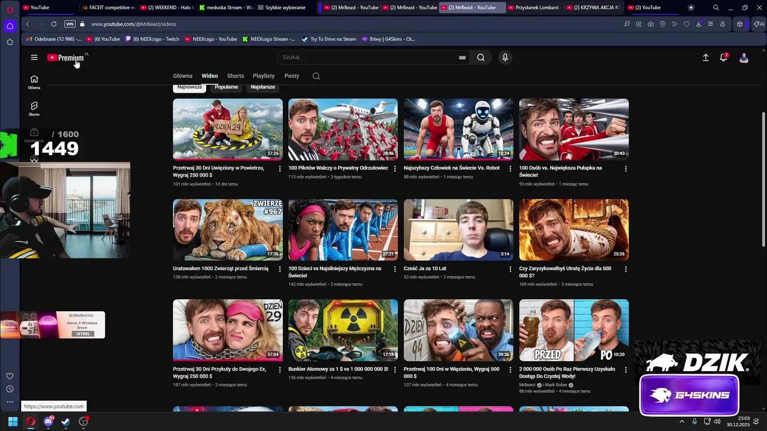Click the upload/create icon in YouTube header
The width and height of the screenshot is (767, 431).
tap(705, 57)
